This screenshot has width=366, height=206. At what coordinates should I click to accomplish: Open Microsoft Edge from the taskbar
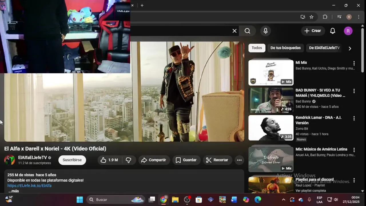click(258, 199)
